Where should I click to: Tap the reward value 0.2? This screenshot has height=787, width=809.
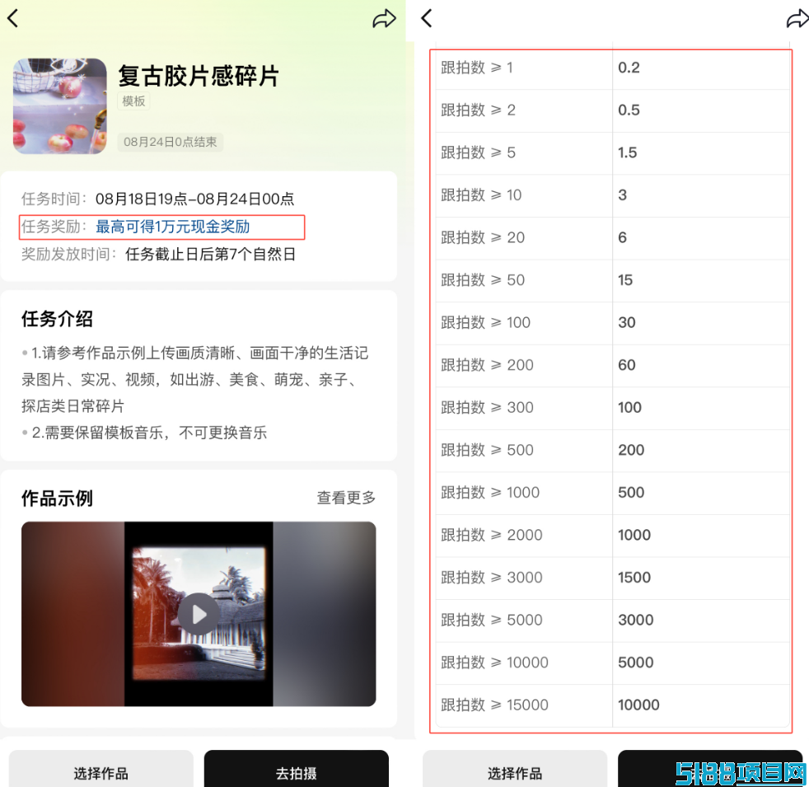[629, 68]
